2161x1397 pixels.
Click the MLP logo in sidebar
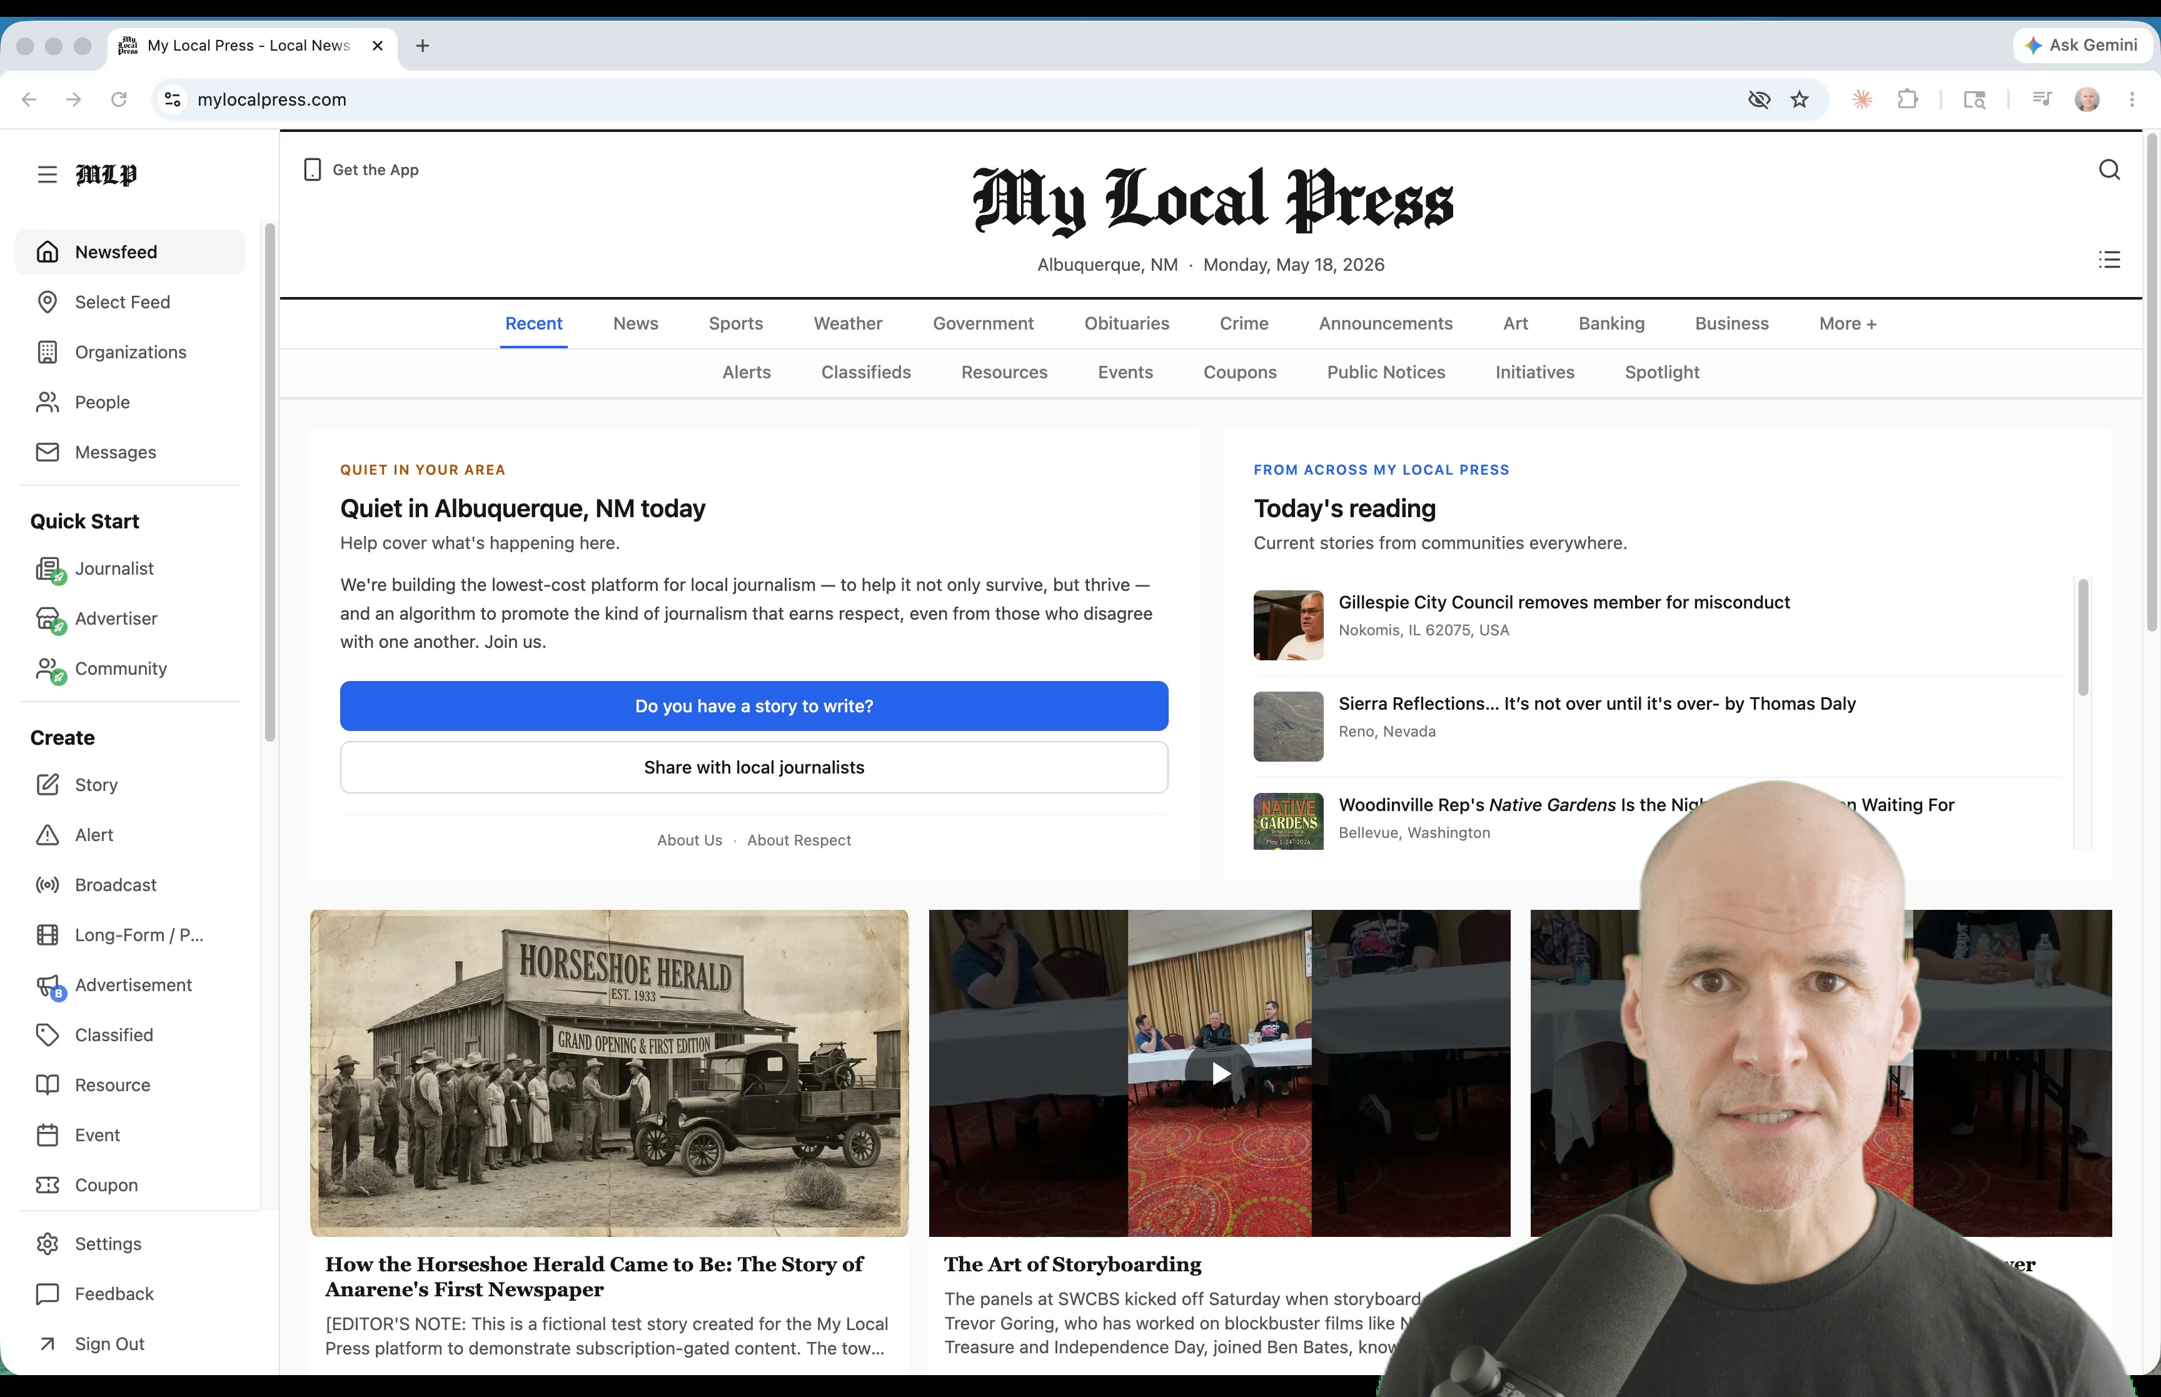[x=106, y=174]
